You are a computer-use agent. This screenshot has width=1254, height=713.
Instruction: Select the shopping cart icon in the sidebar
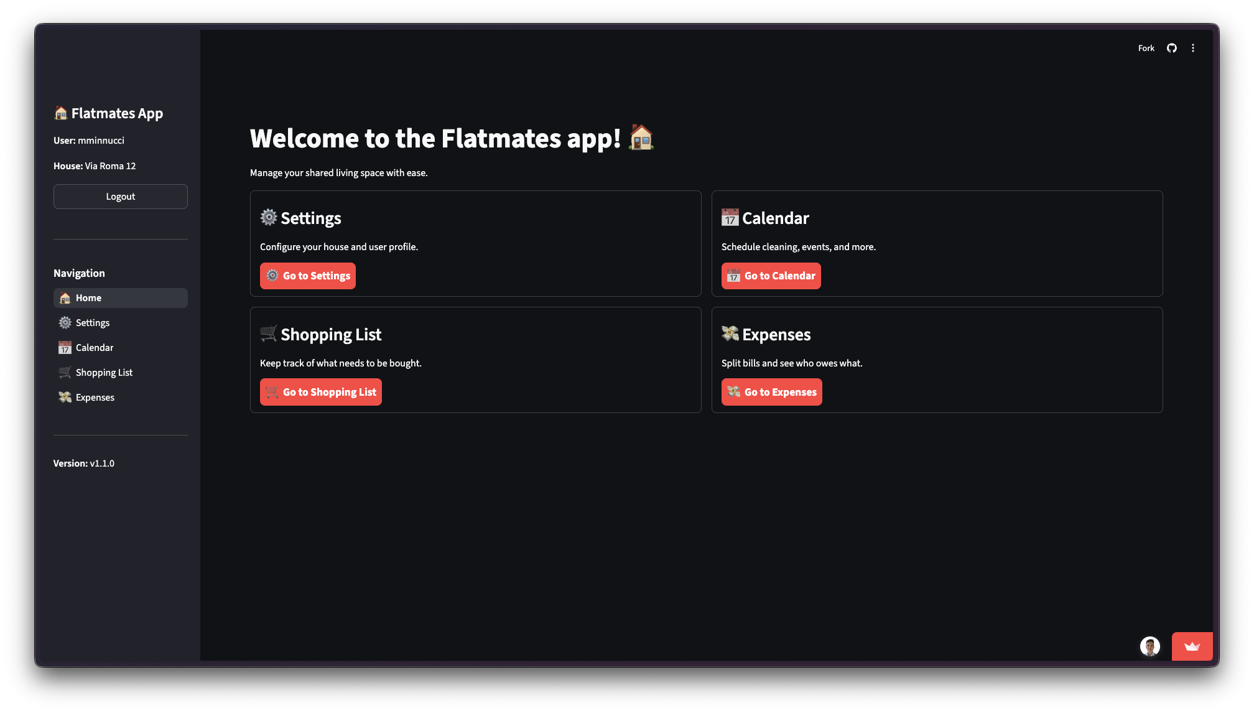(64, 372)
